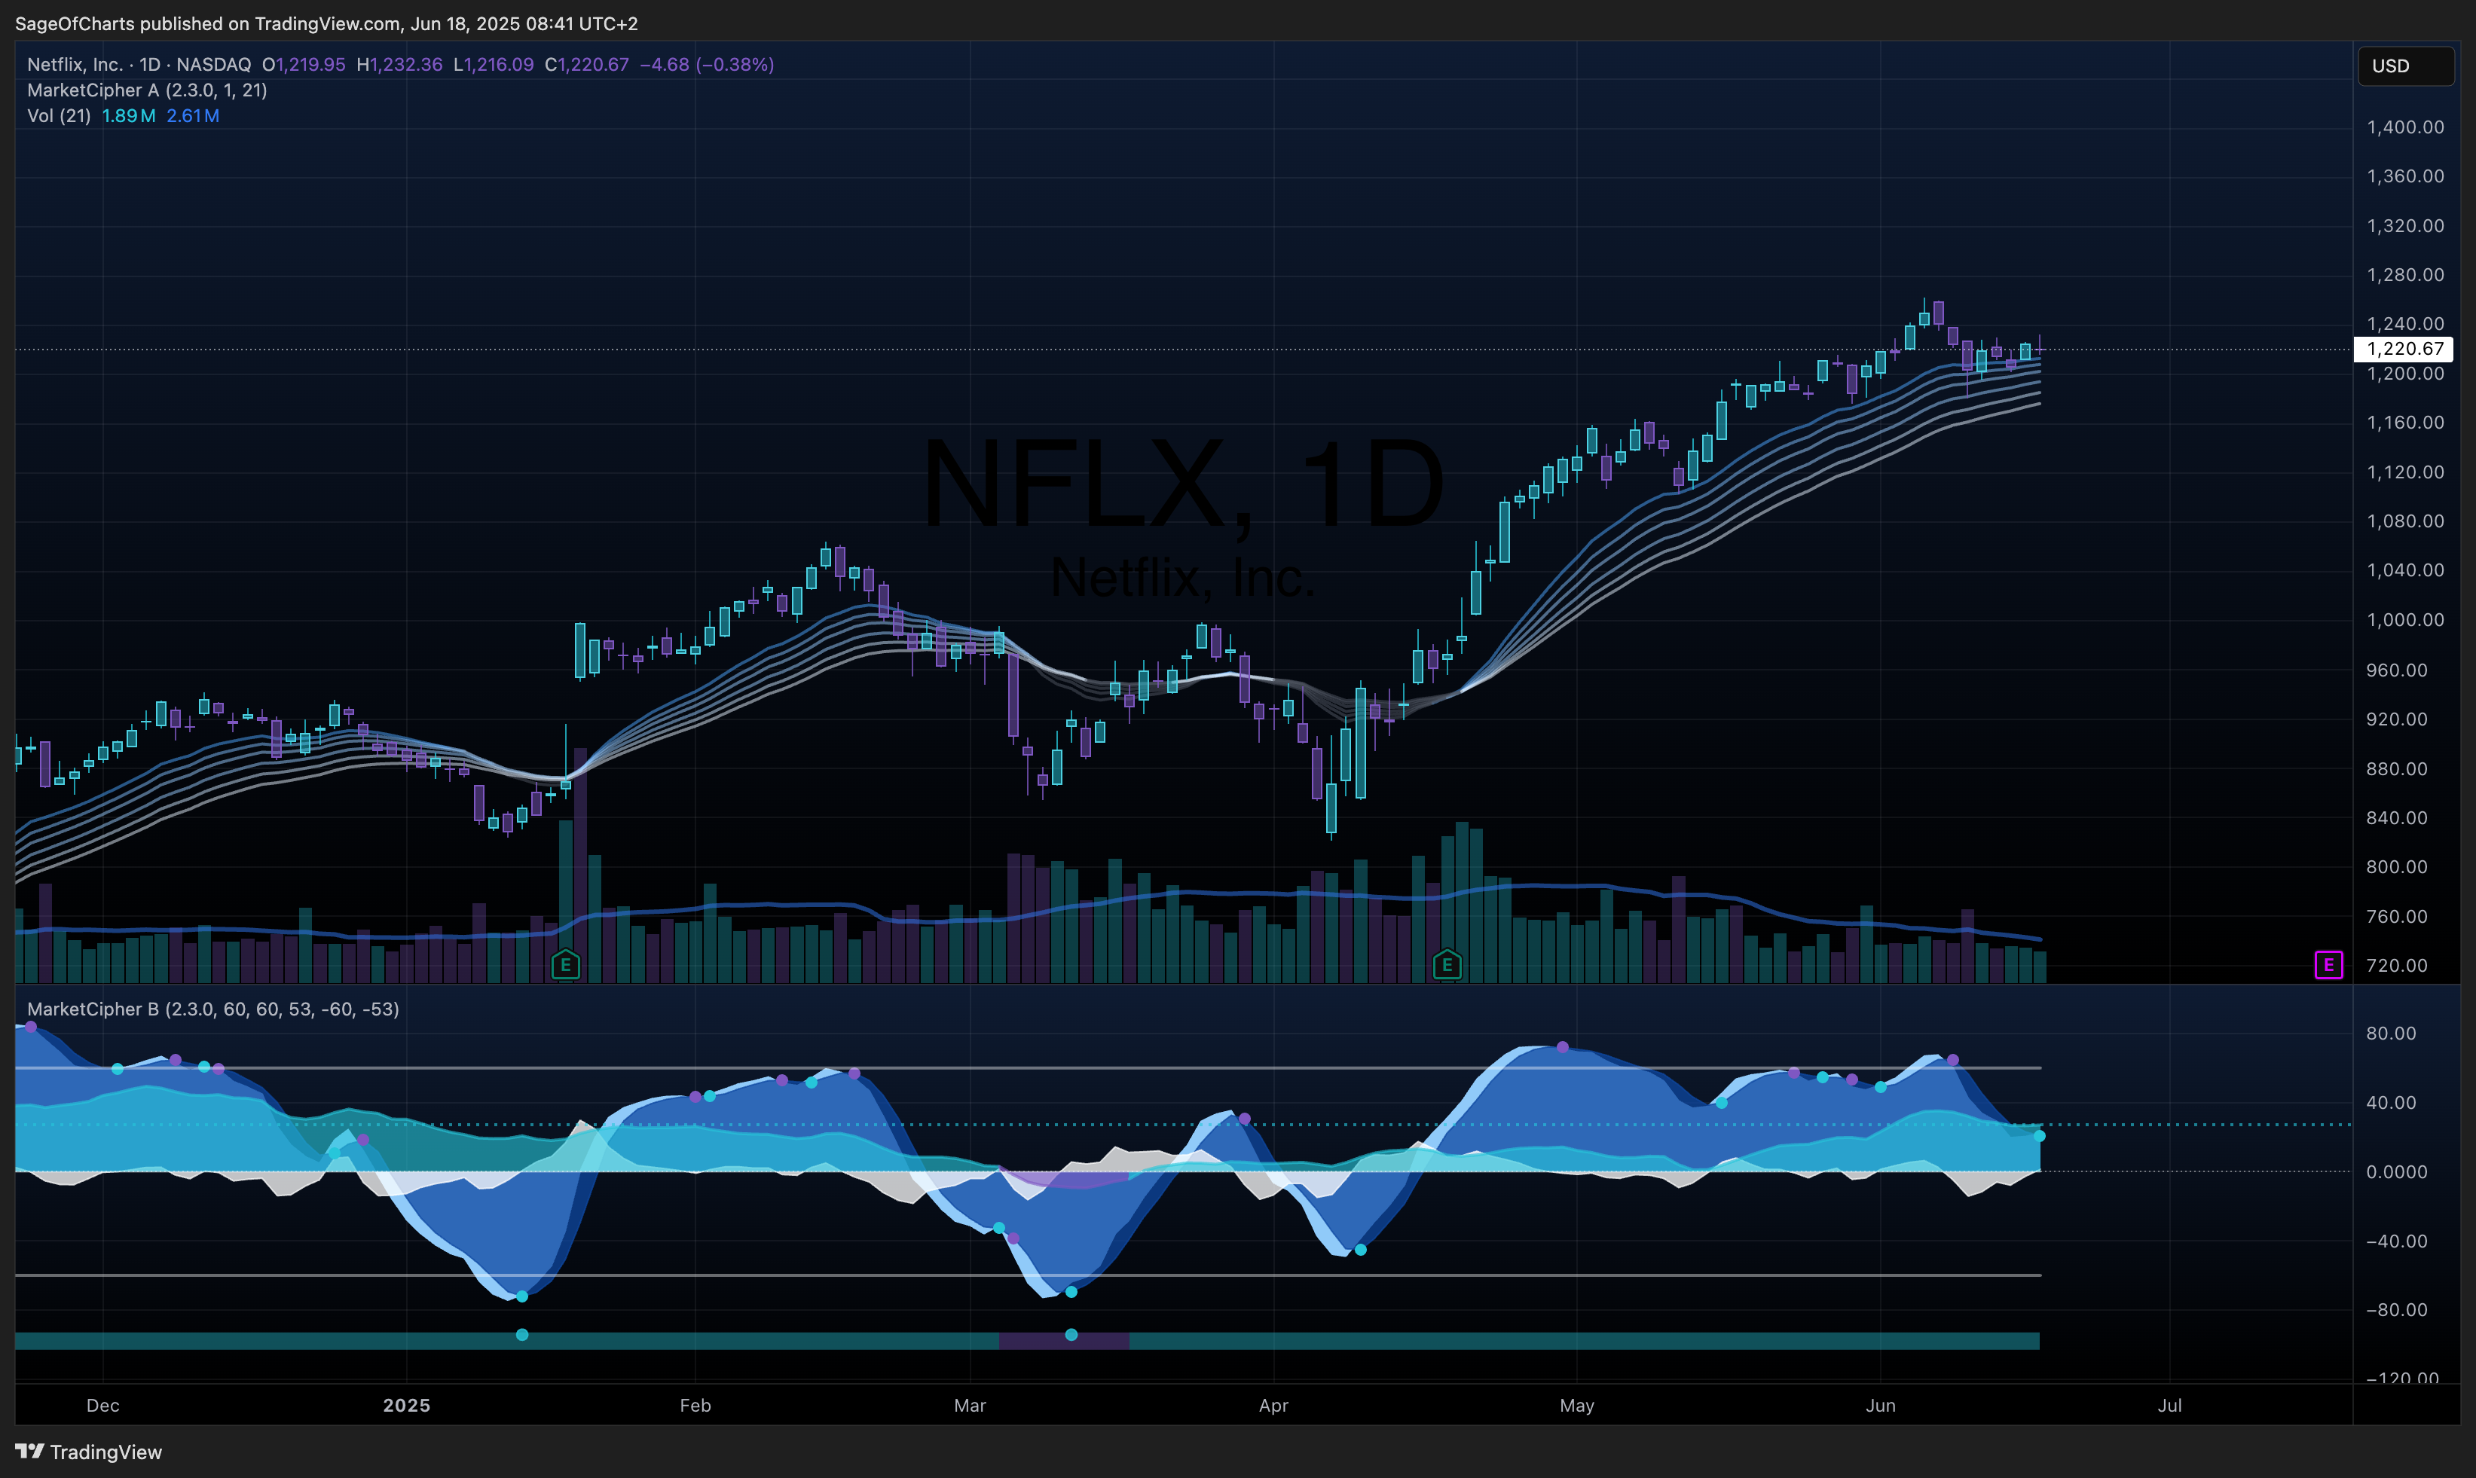
Task: Click the volume value 1.89 M
Action: (x=129, y=117)
